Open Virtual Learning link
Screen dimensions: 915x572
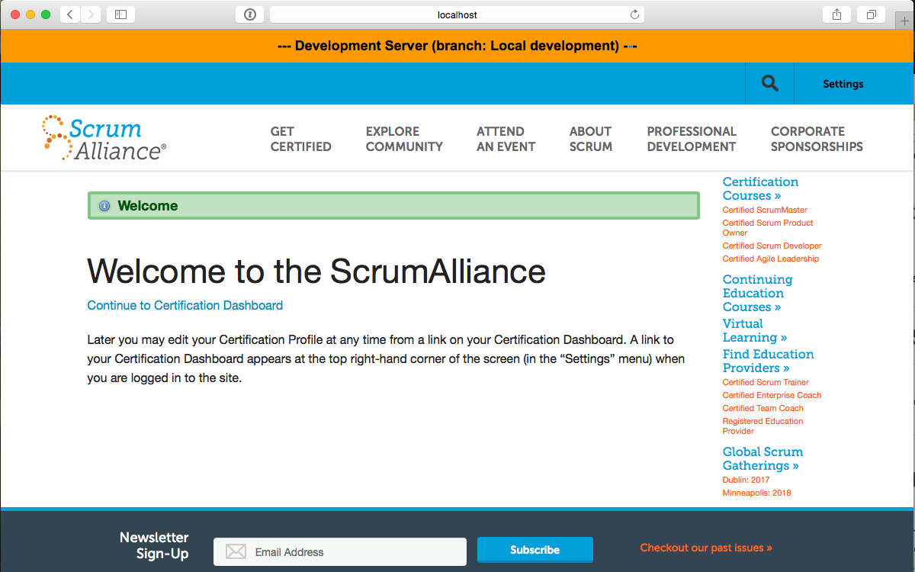[755, 331]
